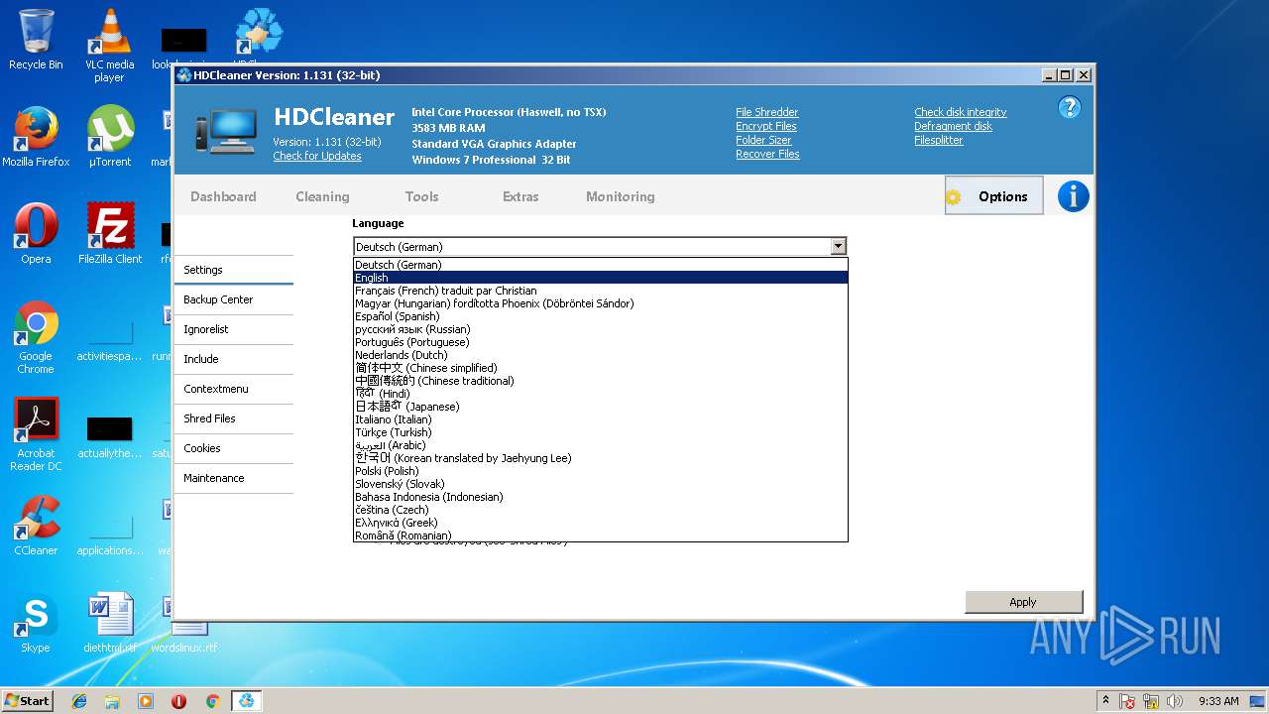Choose Nederlands (Dutch) language
The width and height of the screenshot is (1269, 714).
click(600, 355)
